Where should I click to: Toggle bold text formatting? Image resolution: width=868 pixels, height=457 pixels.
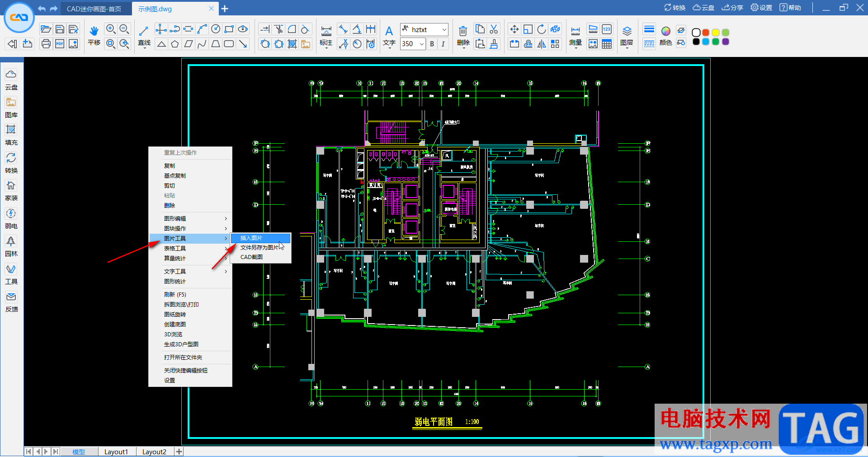(x=432, y=44)
